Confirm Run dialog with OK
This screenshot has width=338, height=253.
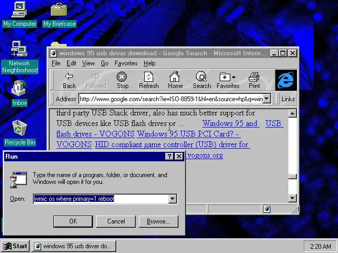73,221
